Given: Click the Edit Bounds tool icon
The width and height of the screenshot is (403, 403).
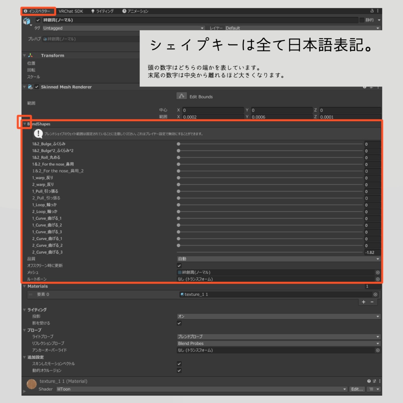Looking at the screenshot, I should (181, 96).
